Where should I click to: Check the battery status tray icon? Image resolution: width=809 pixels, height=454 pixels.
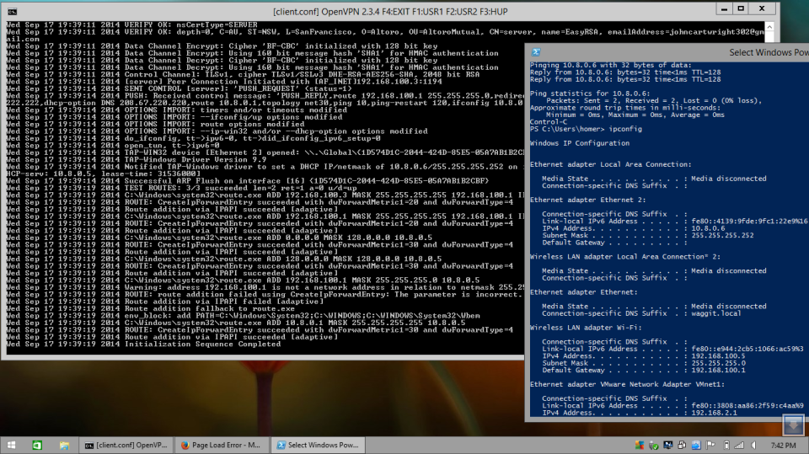(726, 446)
